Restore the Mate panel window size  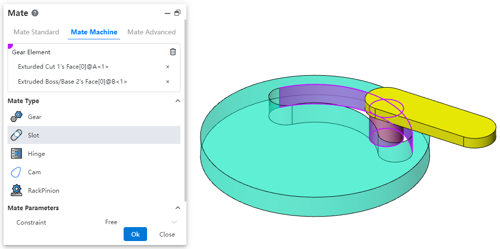coord(177,13)
